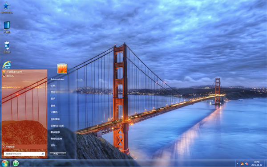Click the taskbar clock showing 10:50
This screenshot has height=167, width=267.
(x=257, y=163)
